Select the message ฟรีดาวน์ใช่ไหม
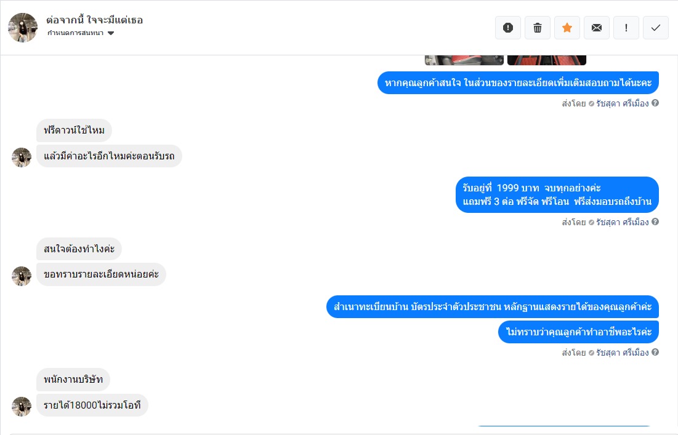 click(74, 130)
